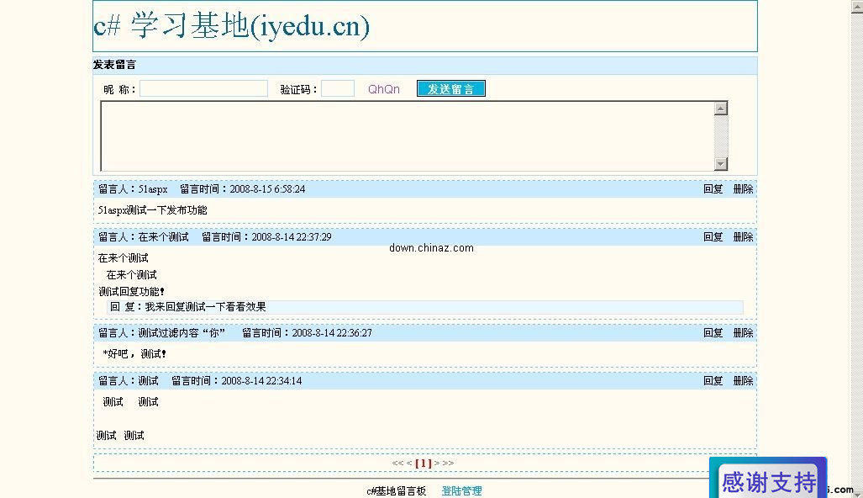Delete the 测试过滤内容 message
The image size is (863, 498).
point(743,333)
